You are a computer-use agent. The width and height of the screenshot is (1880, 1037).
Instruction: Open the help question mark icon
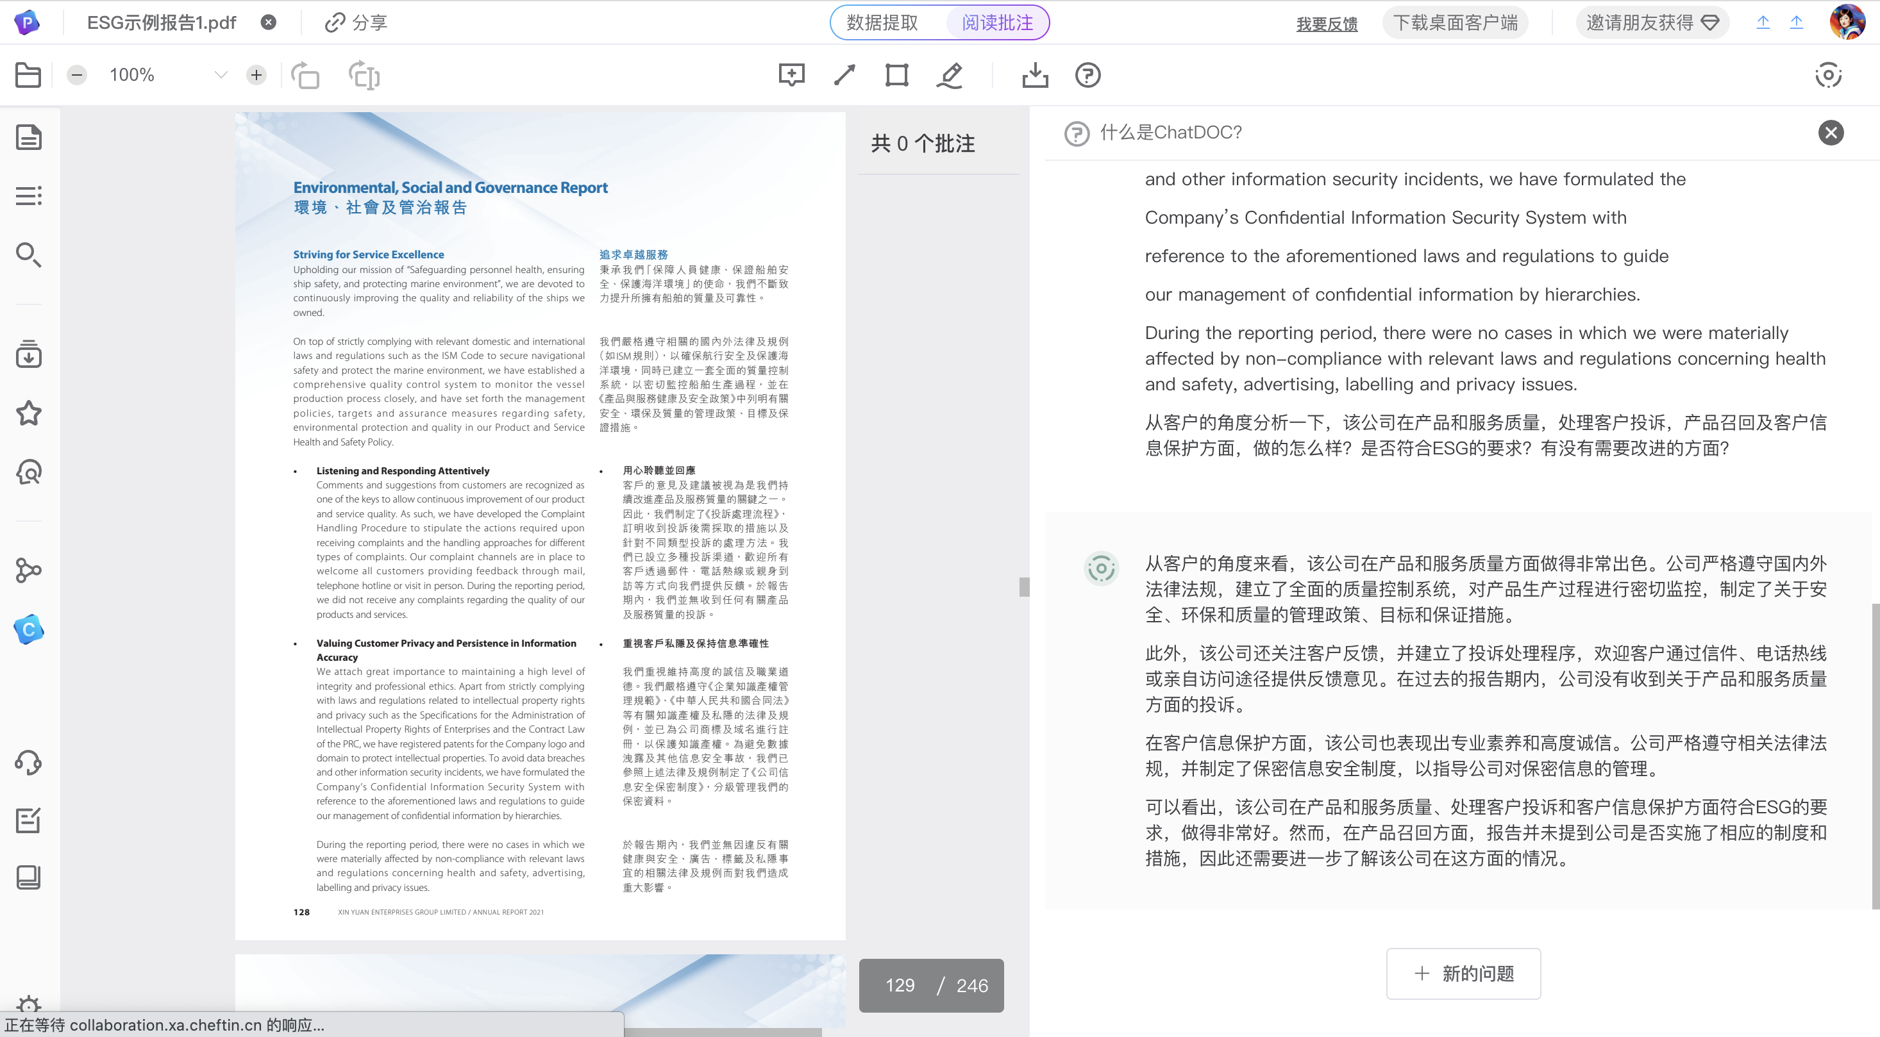coord(1087,75)
